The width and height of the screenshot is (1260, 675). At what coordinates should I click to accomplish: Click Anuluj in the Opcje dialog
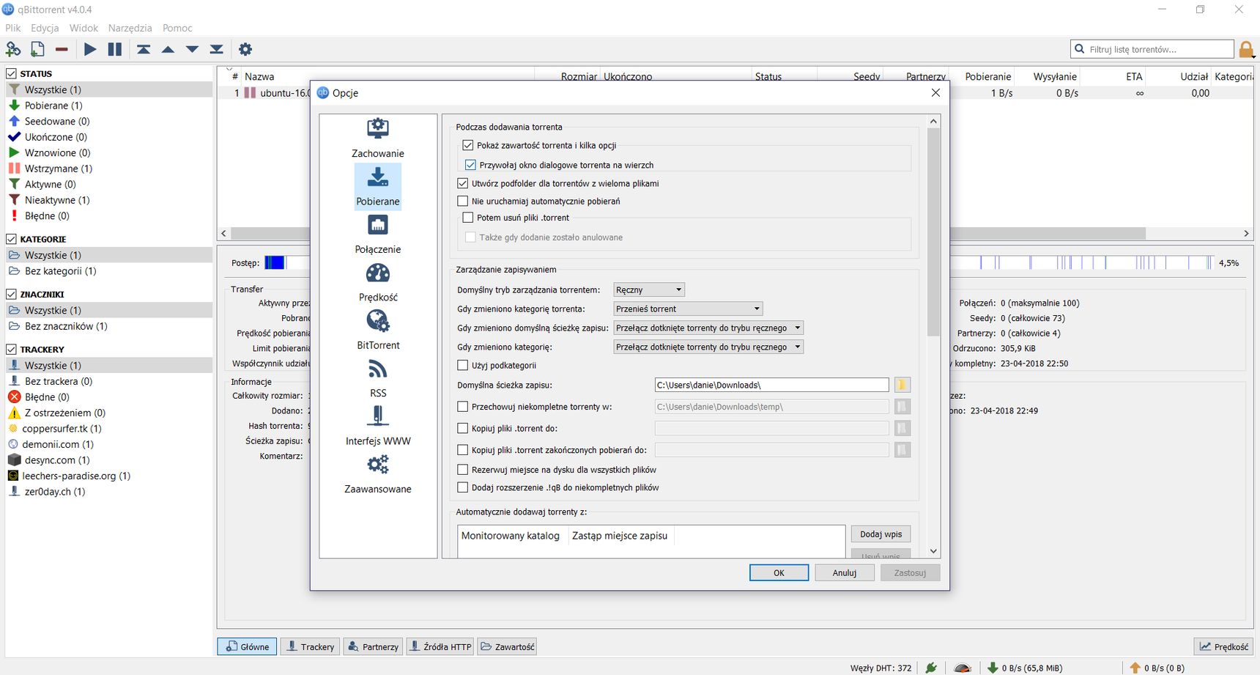pyautogui.click(x=845, y=573)
